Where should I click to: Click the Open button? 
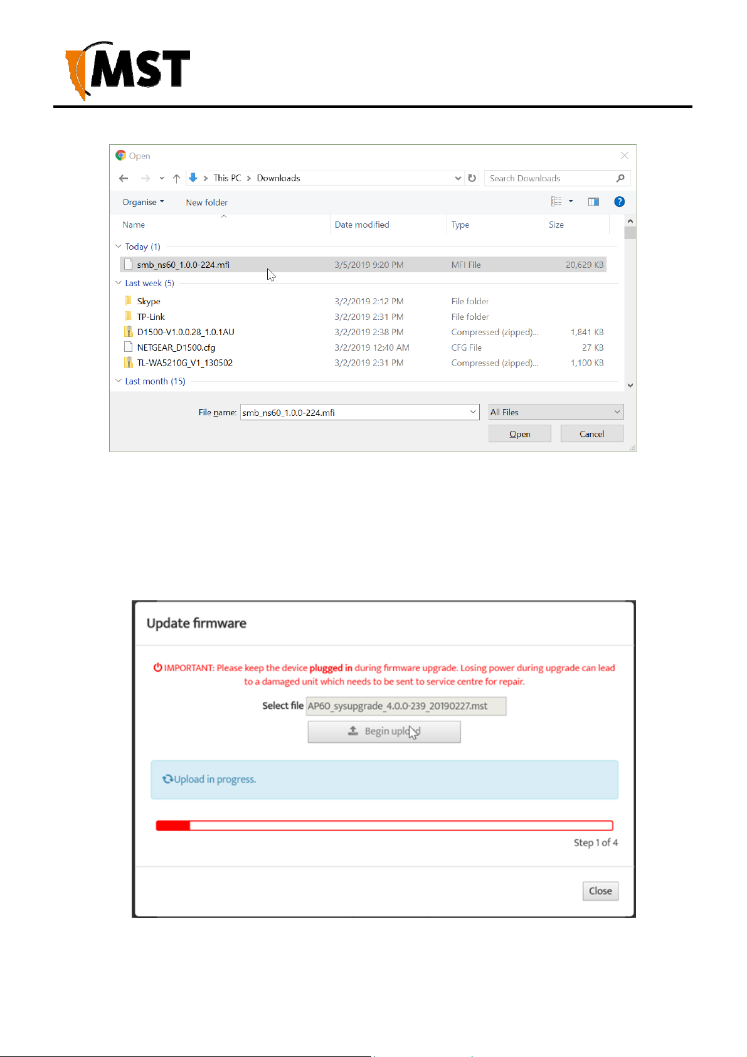(519, 434)
